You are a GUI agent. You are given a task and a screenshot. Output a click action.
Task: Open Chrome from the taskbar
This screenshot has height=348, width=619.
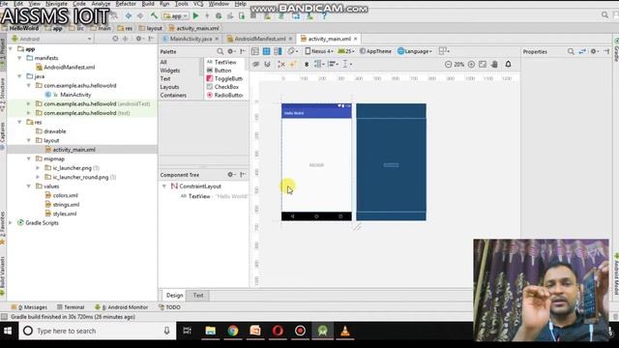(233, 331)
